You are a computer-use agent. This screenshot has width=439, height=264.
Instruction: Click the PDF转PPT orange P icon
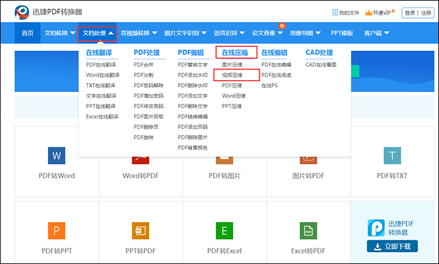tap(56, 231)
